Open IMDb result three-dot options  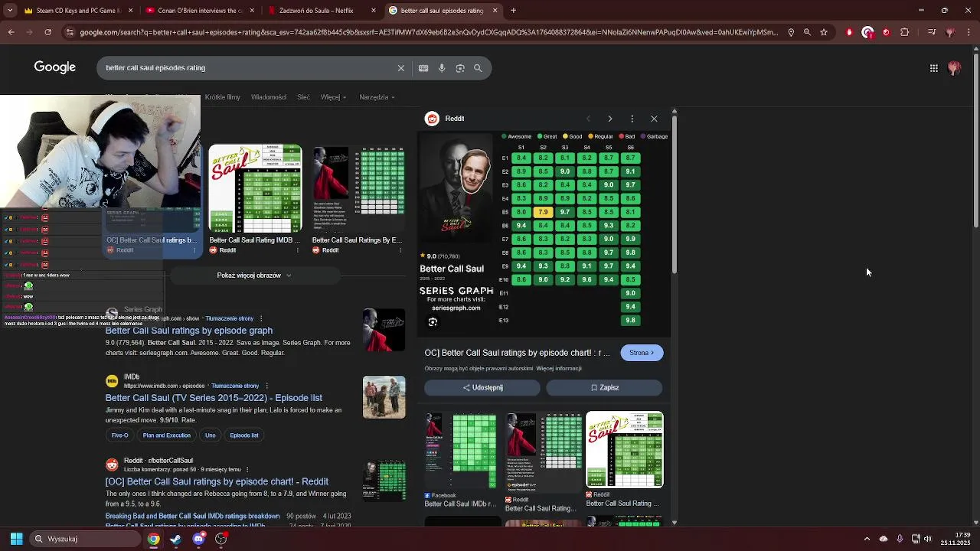267,386
